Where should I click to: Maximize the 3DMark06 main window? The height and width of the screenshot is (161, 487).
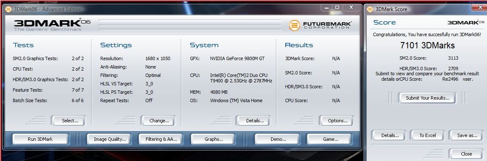click(x=337, y=7)
